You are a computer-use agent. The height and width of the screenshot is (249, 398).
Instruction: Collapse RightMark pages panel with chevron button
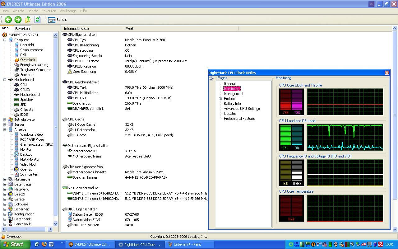211,79
